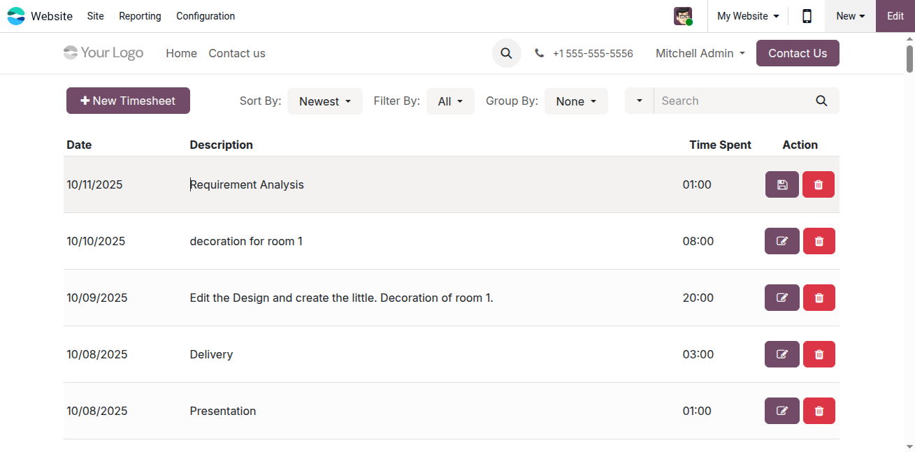Open the Configuration menu

click(x=206, y=16)
